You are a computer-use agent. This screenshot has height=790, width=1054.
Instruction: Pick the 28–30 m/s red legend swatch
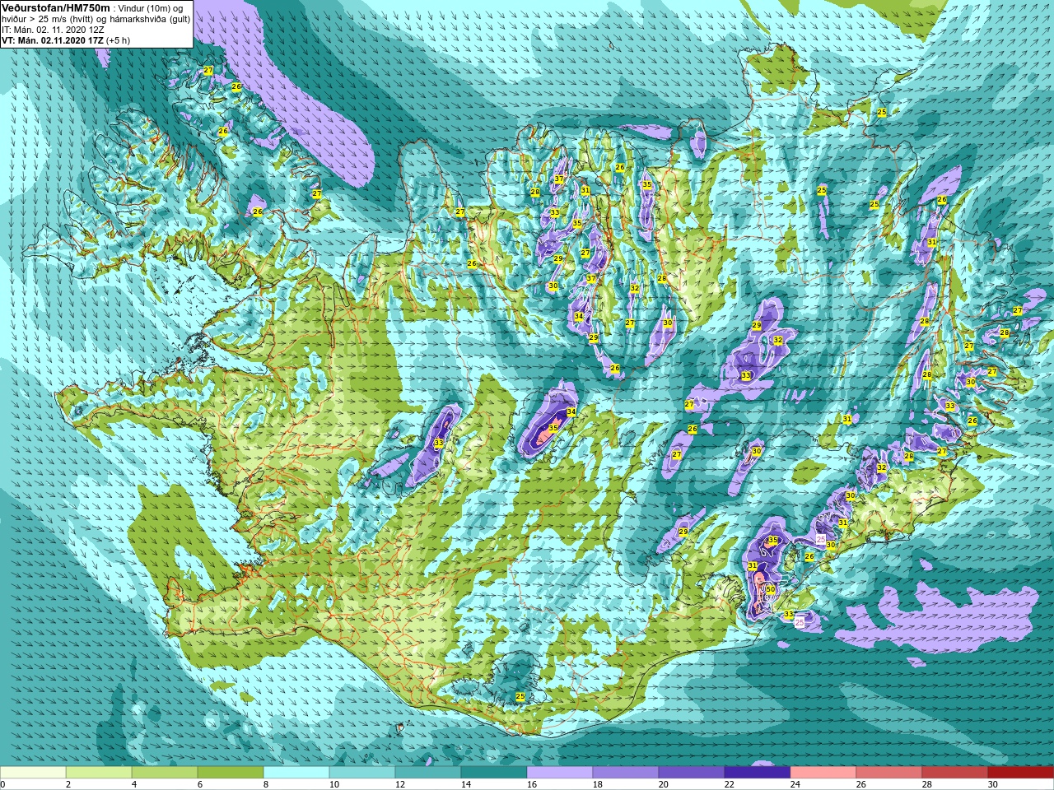[x=955, y=773]
